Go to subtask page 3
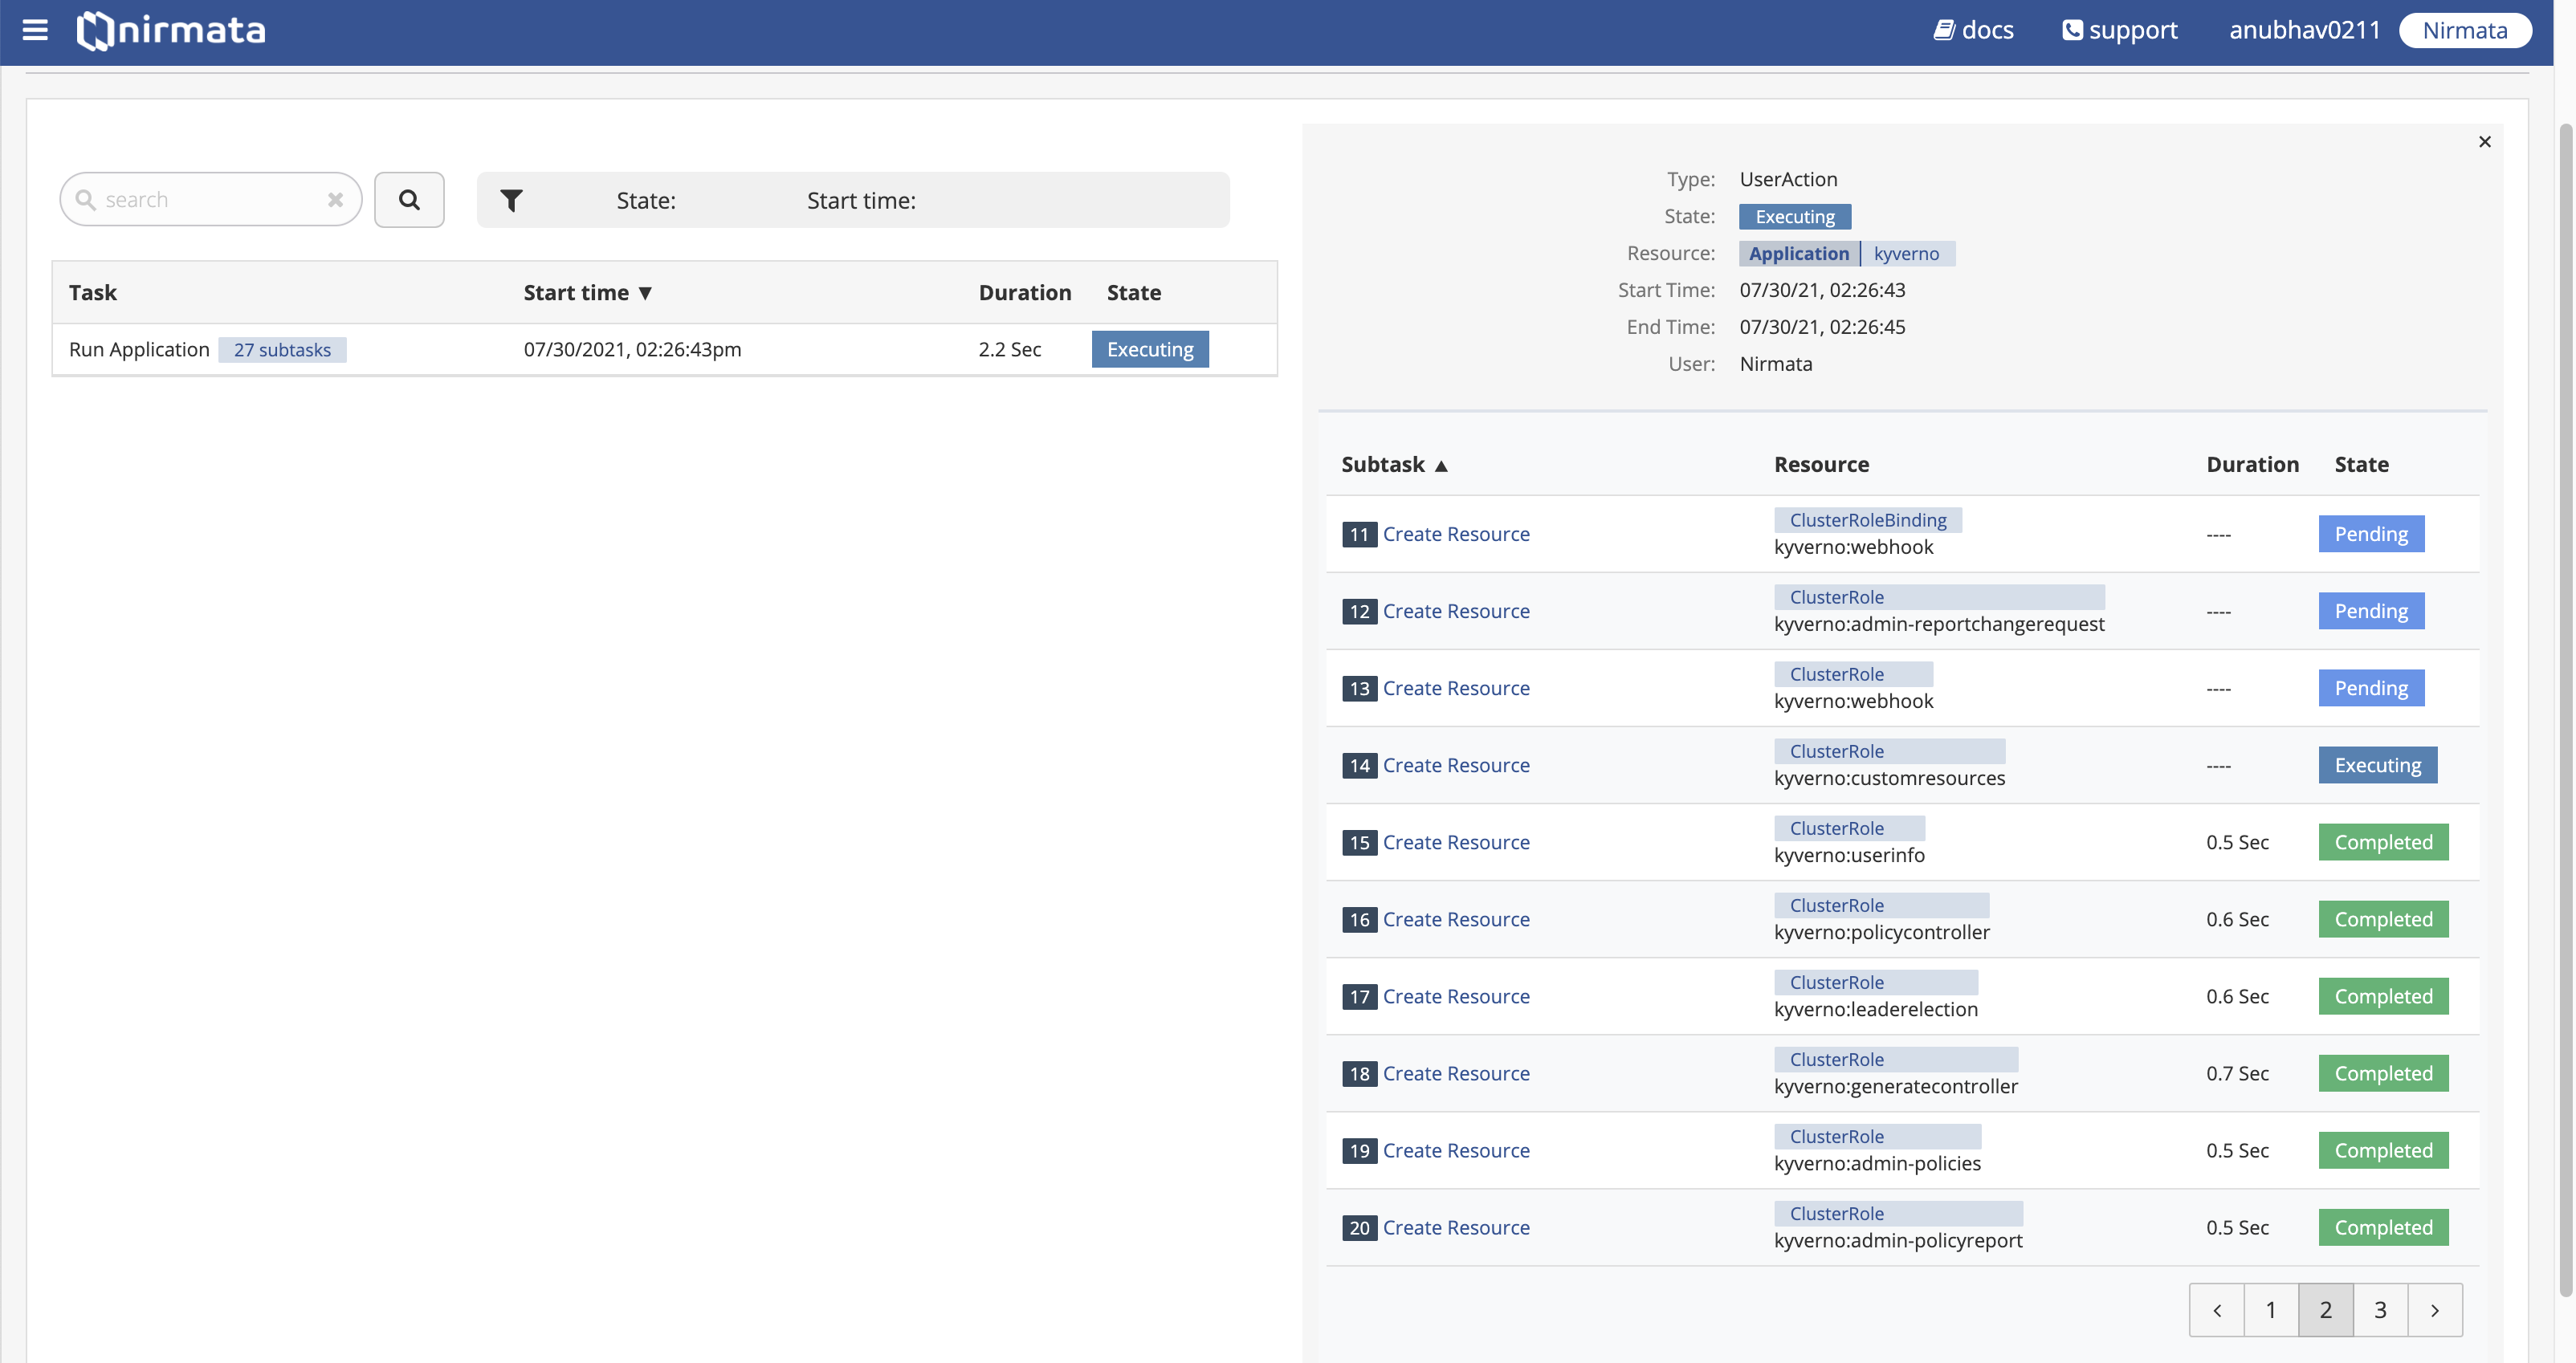 coord(2380,1310)
